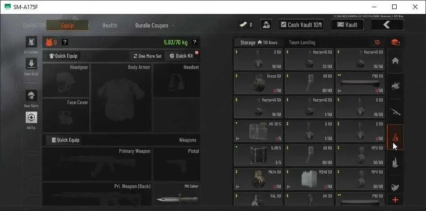Select the bullets ammo category icon

(x=395, y=162)
